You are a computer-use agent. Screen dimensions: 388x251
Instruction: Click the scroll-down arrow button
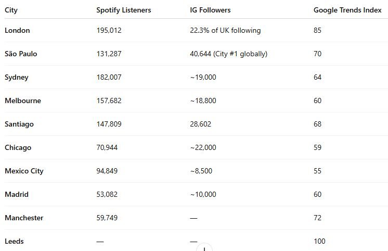click(204, 248)
